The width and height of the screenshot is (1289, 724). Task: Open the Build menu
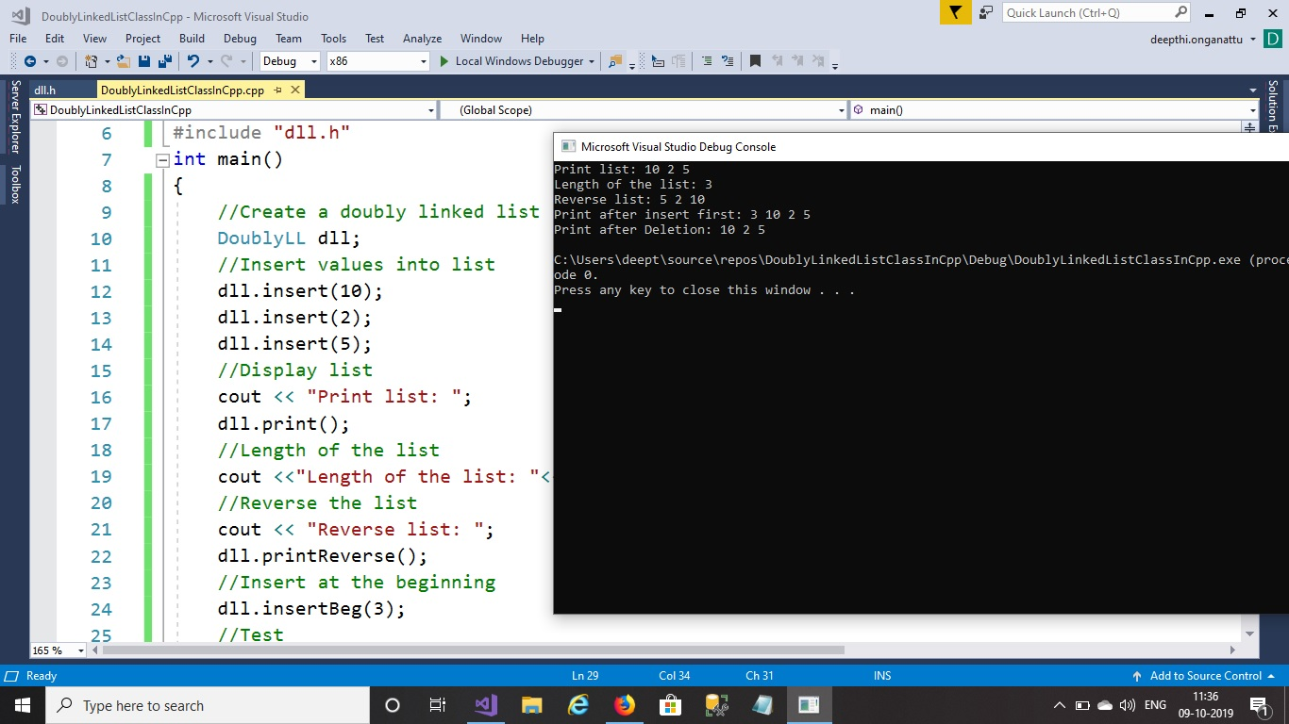pyautogui.click(x=192, y=39)
